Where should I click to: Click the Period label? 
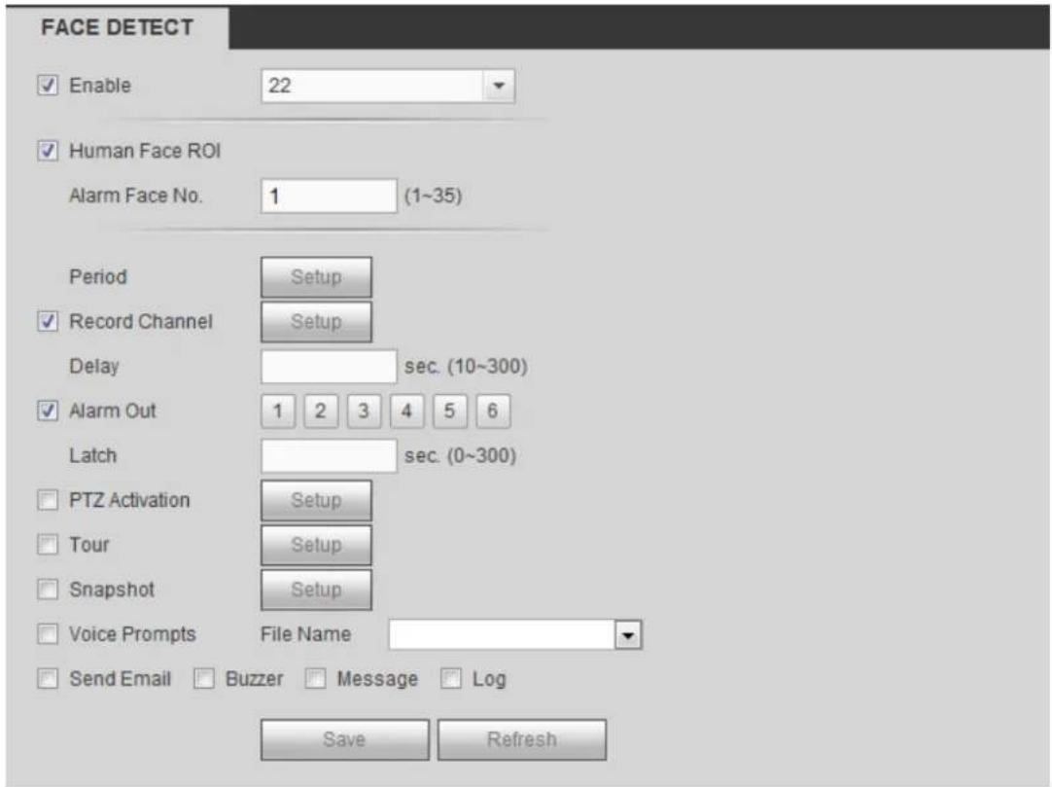(x=98, y=276)
